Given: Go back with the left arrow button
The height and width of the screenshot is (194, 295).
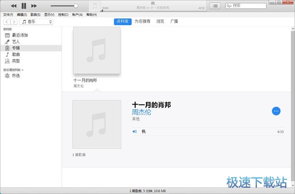Looking at the screenshot, I should click(7, 22).
